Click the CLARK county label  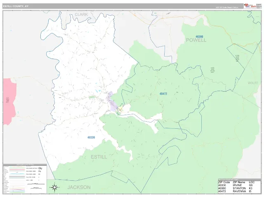(x=81, y=14)
